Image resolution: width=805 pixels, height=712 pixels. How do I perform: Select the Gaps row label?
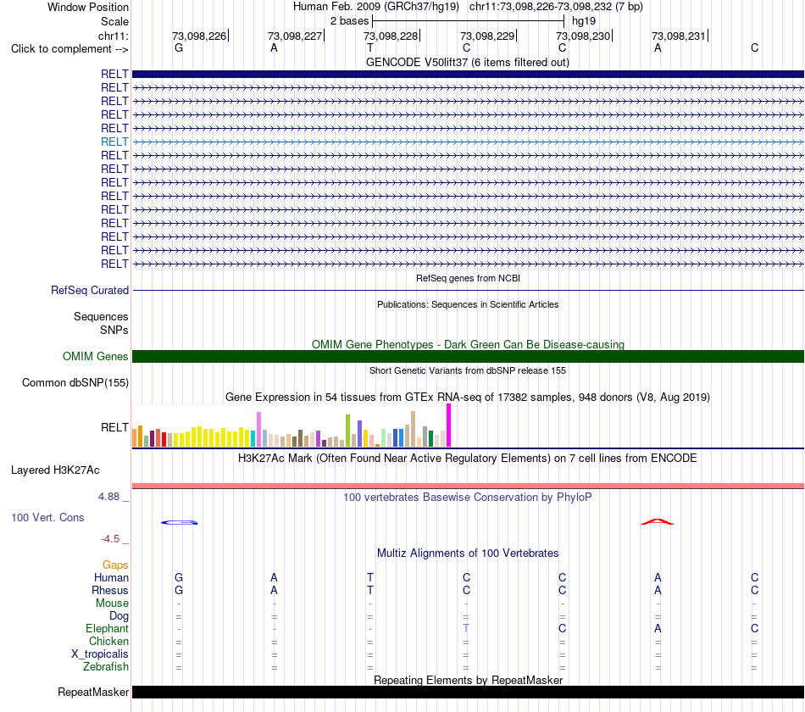point(115,565)
